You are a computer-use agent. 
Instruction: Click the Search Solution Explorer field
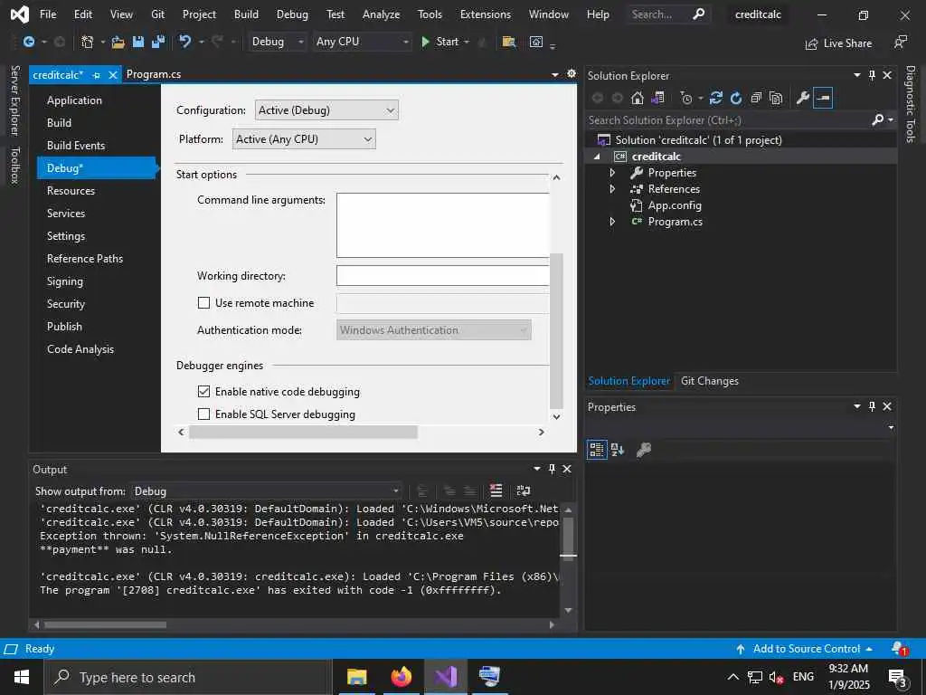click(728, 120)
